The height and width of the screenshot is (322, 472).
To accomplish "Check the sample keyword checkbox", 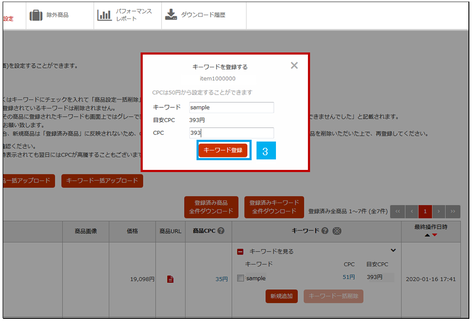I will [x=241, y=278].
